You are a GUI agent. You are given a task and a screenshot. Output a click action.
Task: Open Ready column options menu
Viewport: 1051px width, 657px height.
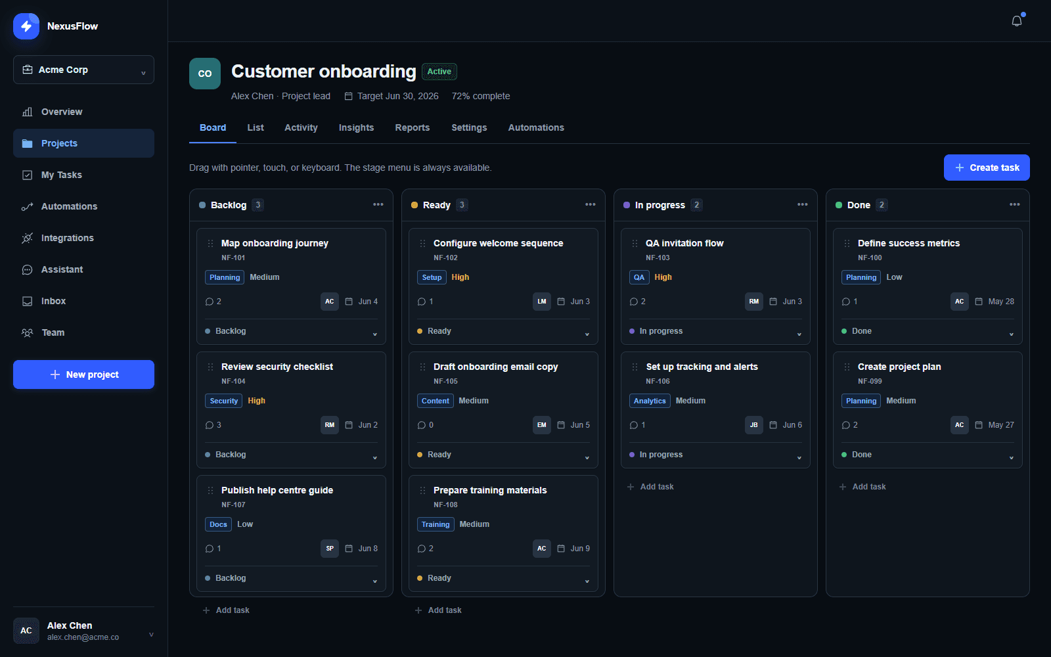(591, 204)
